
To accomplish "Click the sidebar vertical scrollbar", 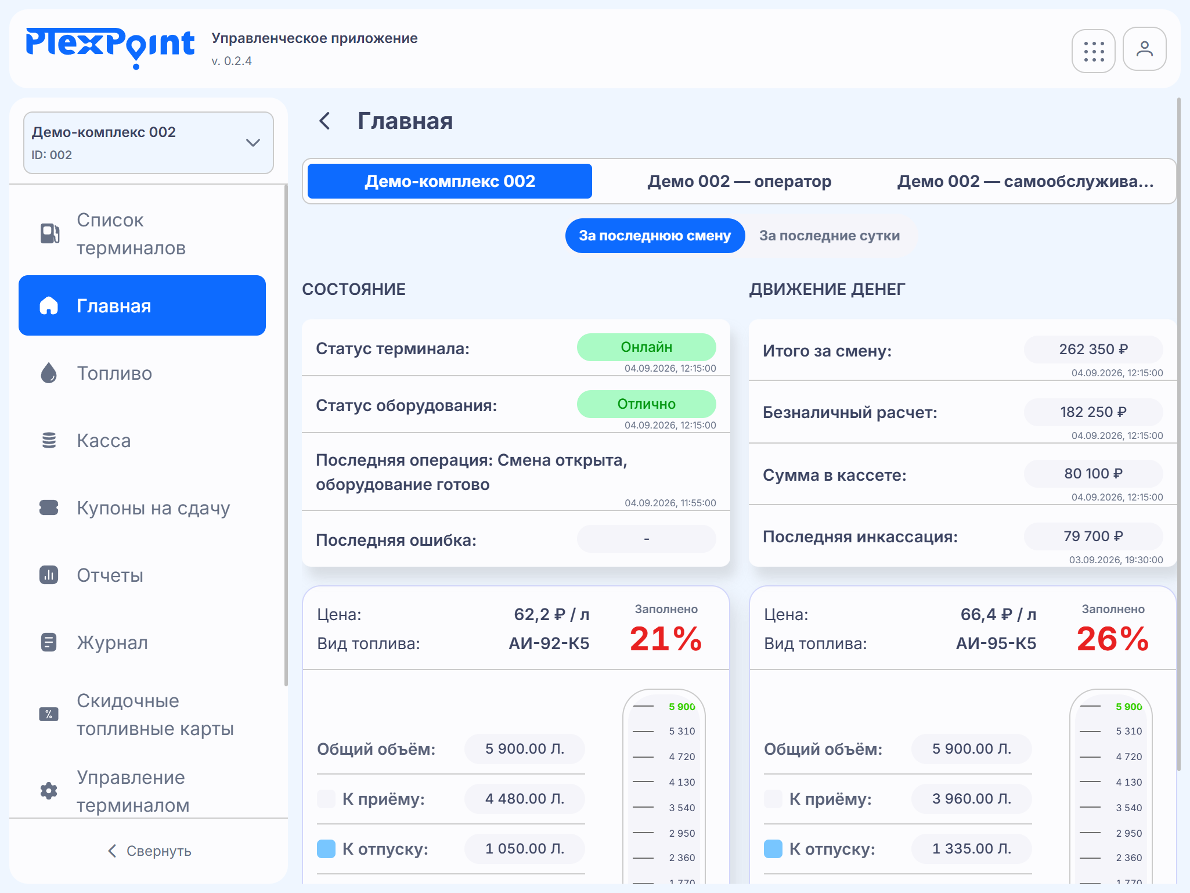I will pos(286,435).
